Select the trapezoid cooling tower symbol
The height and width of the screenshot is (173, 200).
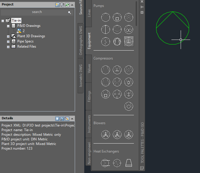pyautogui.click(x=129, y=163)
